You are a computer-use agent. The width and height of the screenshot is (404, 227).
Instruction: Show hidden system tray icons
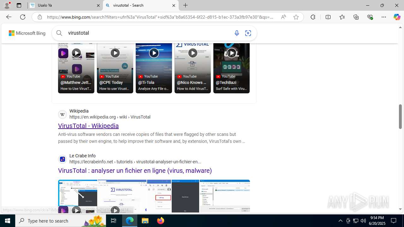pyautogui.click(x=340, y=221)
